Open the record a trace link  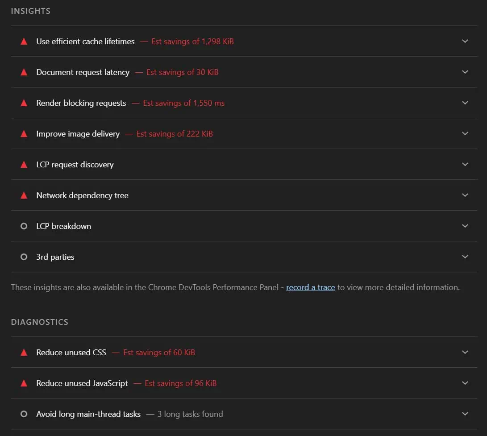tap(310, 287)
